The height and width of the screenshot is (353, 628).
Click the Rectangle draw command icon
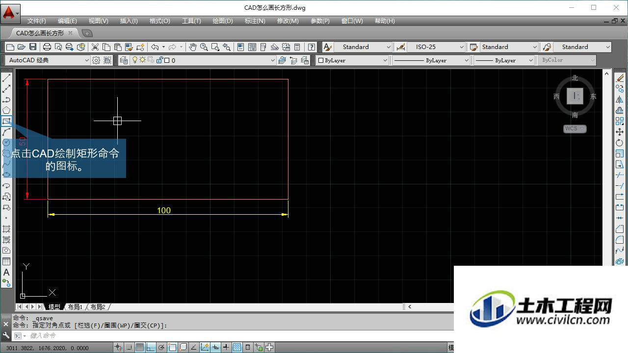click(6, 121)
